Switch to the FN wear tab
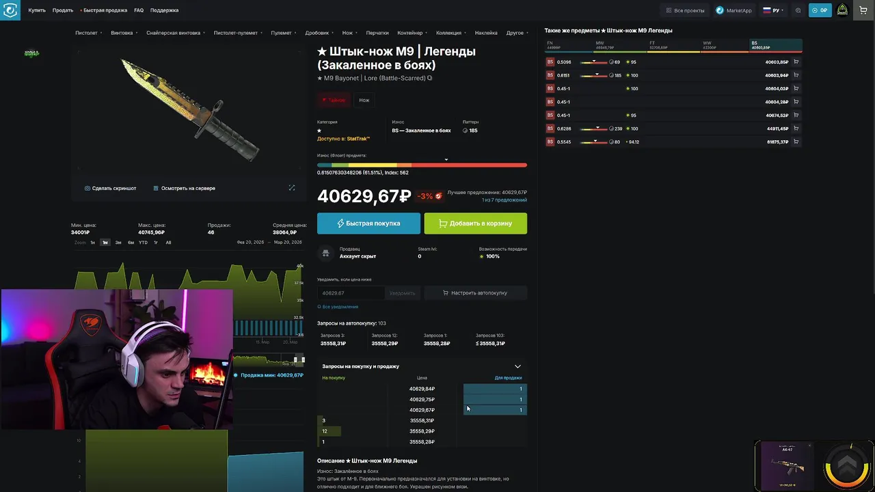The width and height of the screenshot is (875, 492). [x=569, y=46]
